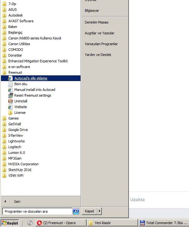Open Canon iX6800 series Kullanıcı Kaydı folder
The width and height of the screenshot is (189, 227).
pos(35,38)
